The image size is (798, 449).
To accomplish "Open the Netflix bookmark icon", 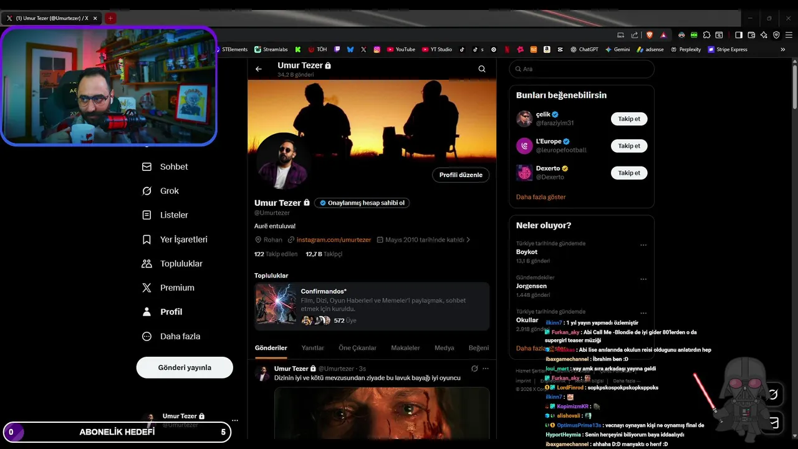I will click(507, 49).
